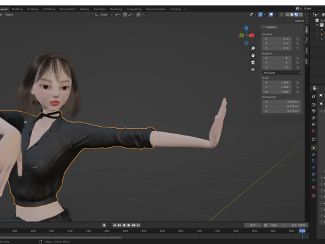The height and width of the screenshot is (244, 325).
Task: Lock the Scale Z value
Action: (297, 91)
